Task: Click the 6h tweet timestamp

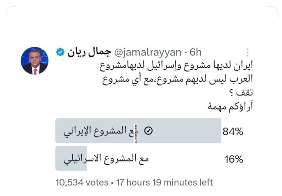Action: (195, 53)
